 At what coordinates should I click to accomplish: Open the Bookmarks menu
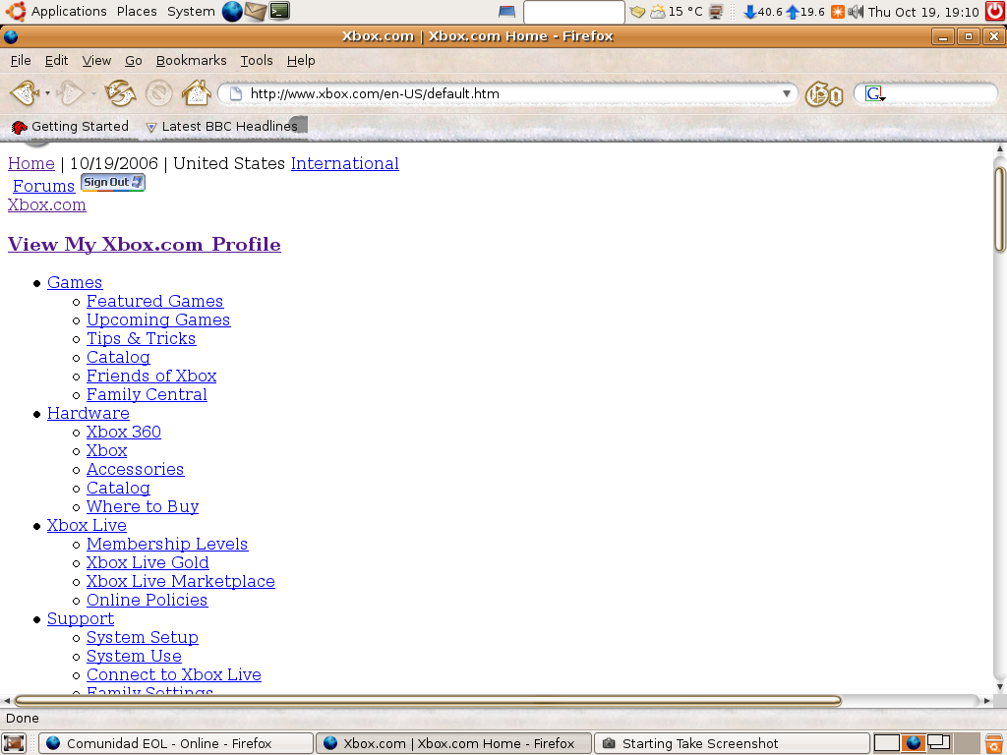click(x=192, y=60)
